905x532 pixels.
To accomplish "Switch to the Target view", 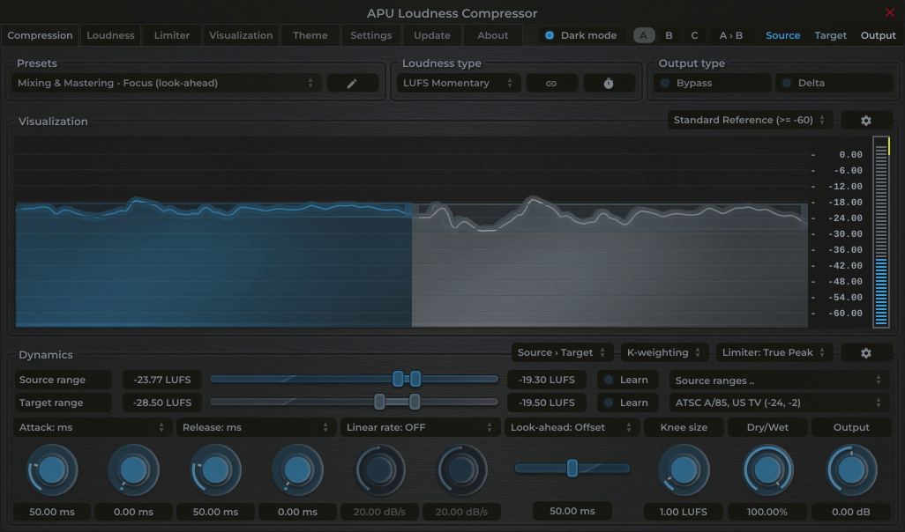I will [x=830, y=35].
